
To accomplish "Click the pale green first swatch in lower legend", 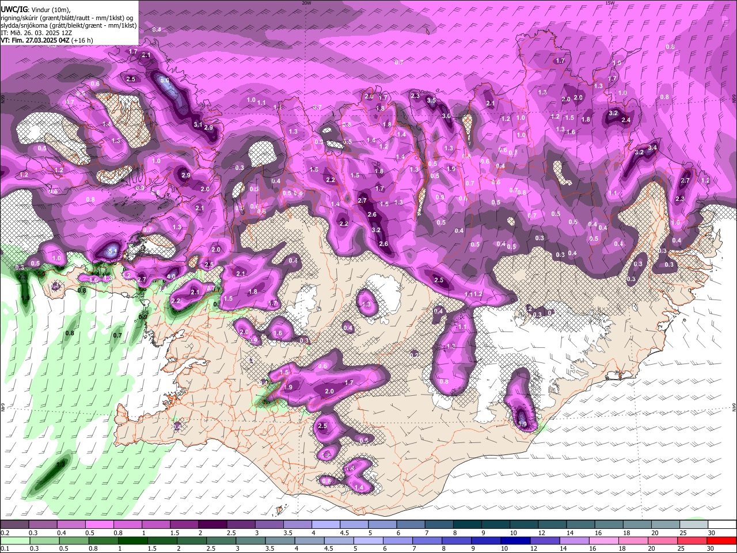I will 14,541.
